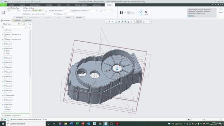Open the Model Tree settings tool icon
The image size is (224, 126).
19,24
